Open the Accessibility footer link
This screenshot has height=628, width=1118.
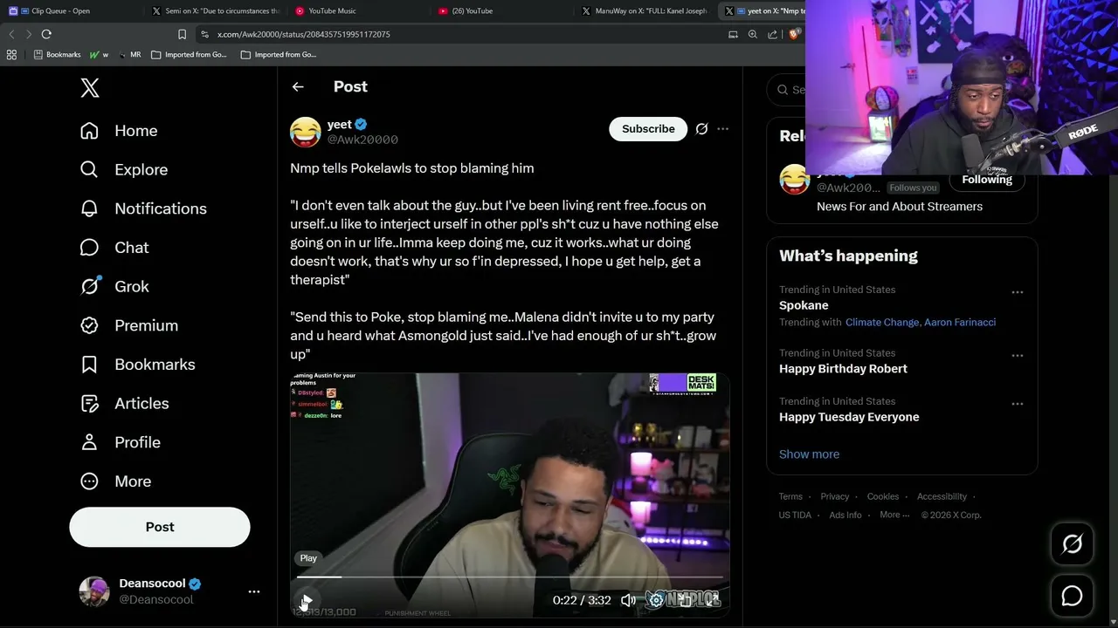coord(942,496)
